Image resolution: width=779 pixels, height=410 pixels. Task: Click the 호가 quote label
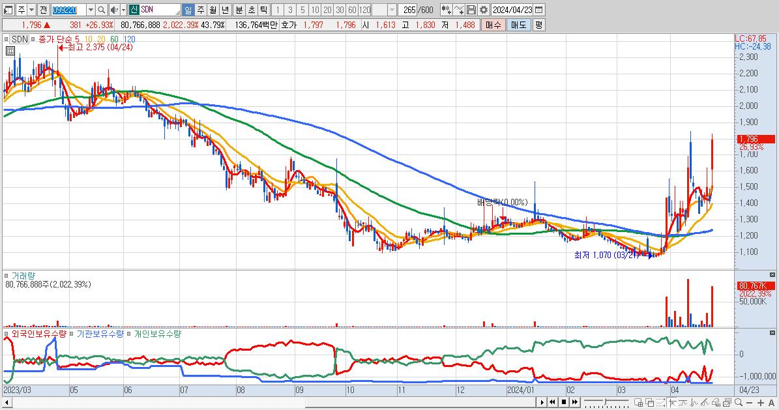tap(289, 25)
